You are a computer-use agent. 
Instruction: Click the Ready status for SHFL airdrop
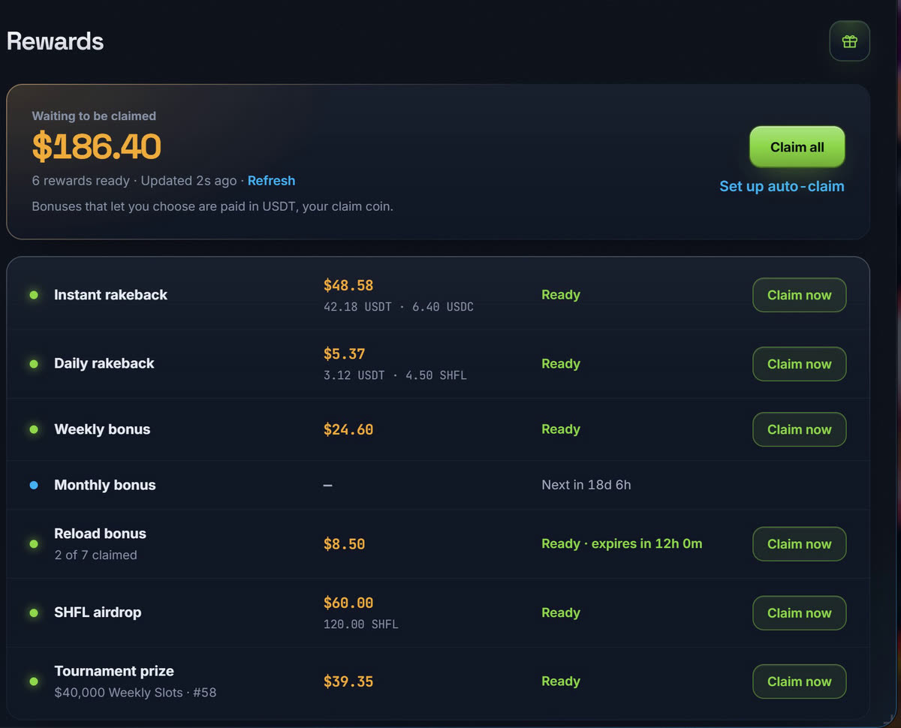tap(561, 612)
